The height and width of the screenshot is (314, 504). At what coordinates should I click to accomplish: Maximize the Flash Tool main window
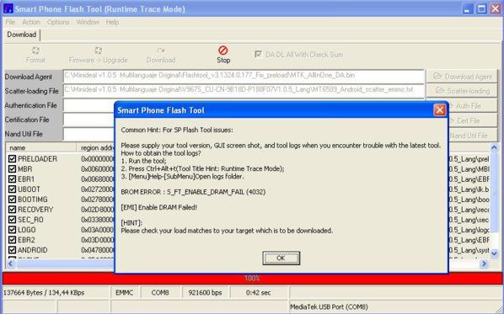point(481,8)
